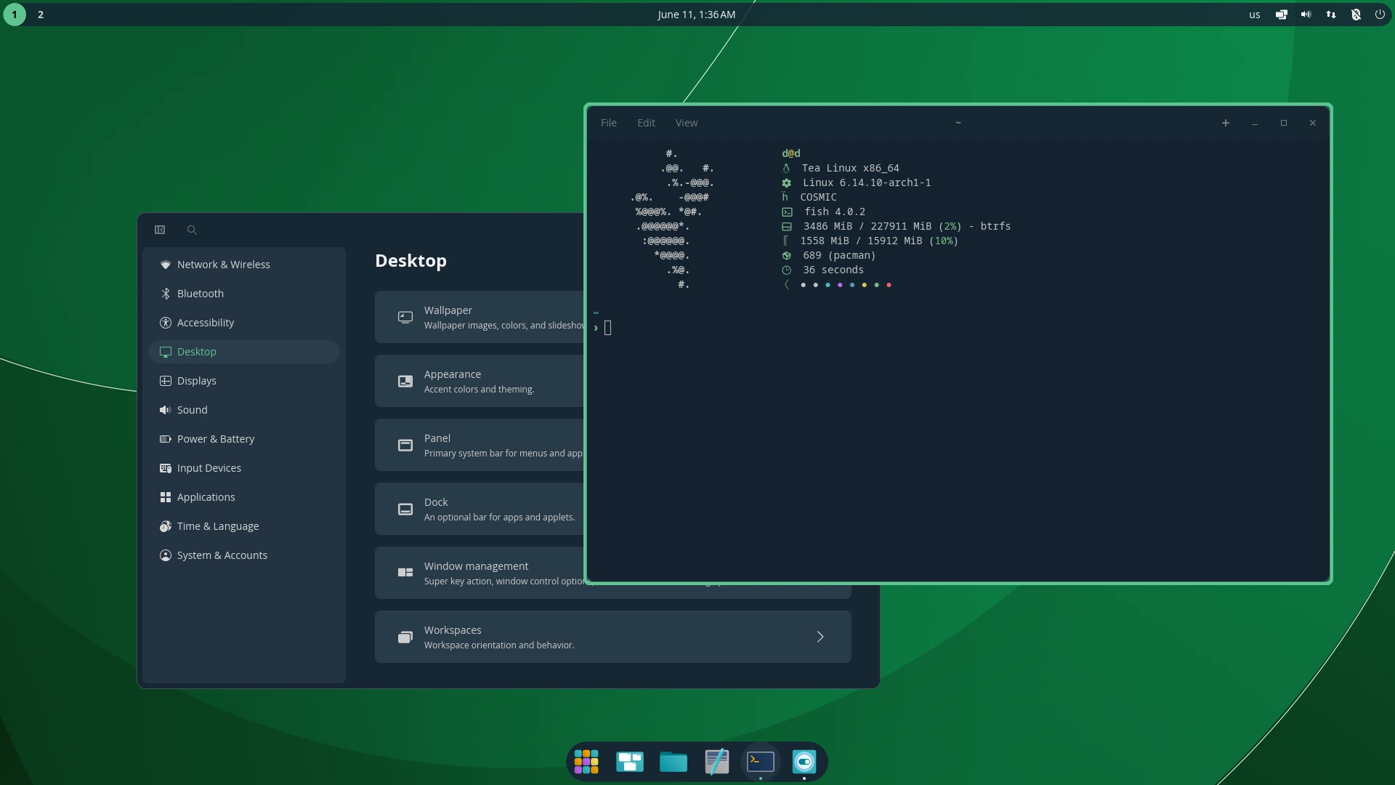This screenshot has width=1395, height=785.
Task: Launch the file manager from the dock
Action: [673, 762]
